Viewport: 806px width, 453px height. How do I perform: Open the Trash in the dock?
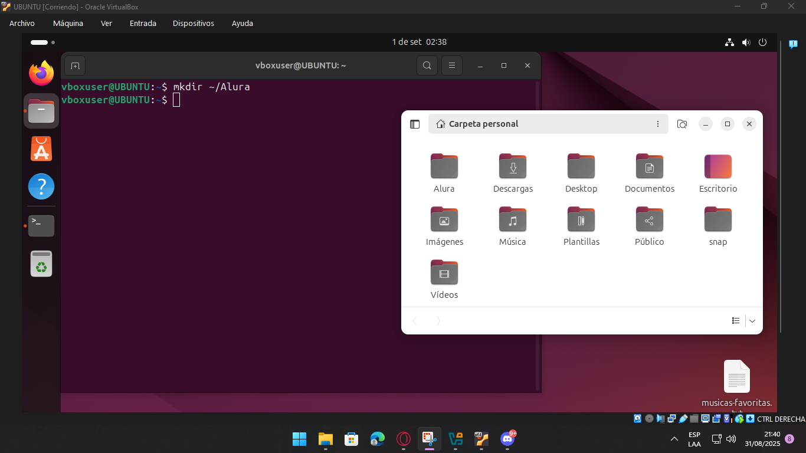click(41, 264)
